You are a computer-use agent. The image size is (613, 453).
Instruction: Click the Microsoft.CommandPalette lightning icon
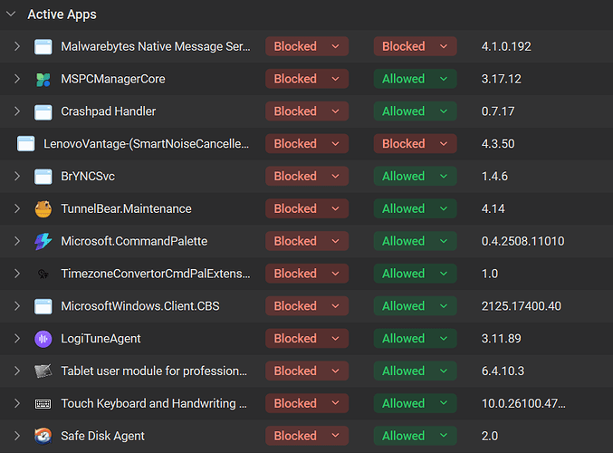[43, 241]
